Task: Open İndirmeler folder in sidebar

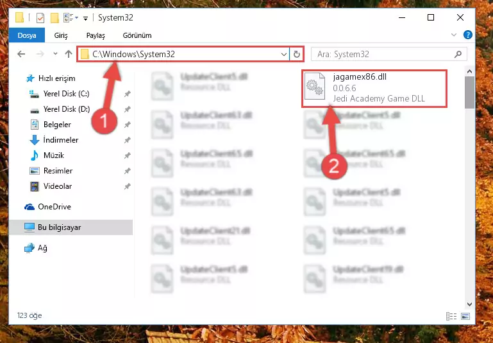Action: click(61, 140)
